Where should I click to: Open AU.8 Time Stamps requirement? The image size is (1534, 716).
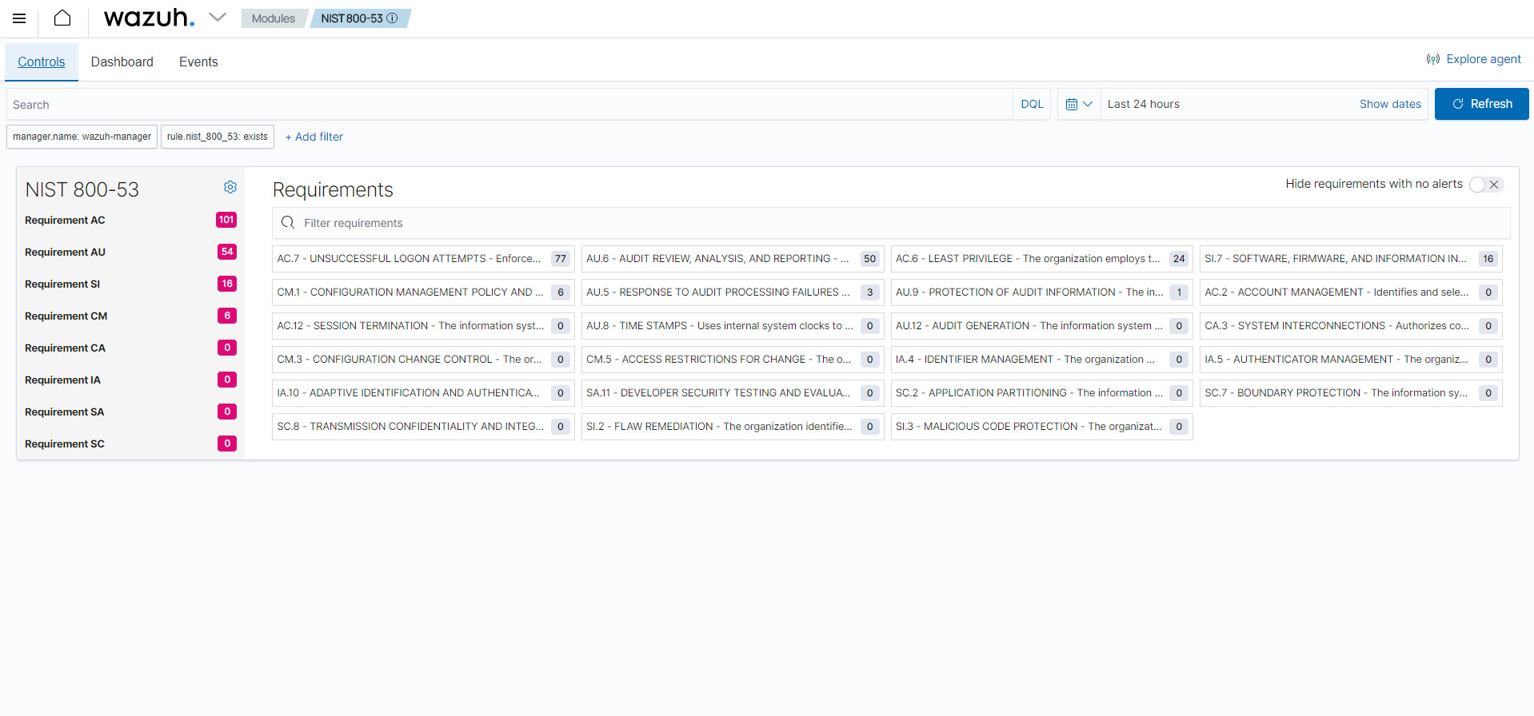733,326
